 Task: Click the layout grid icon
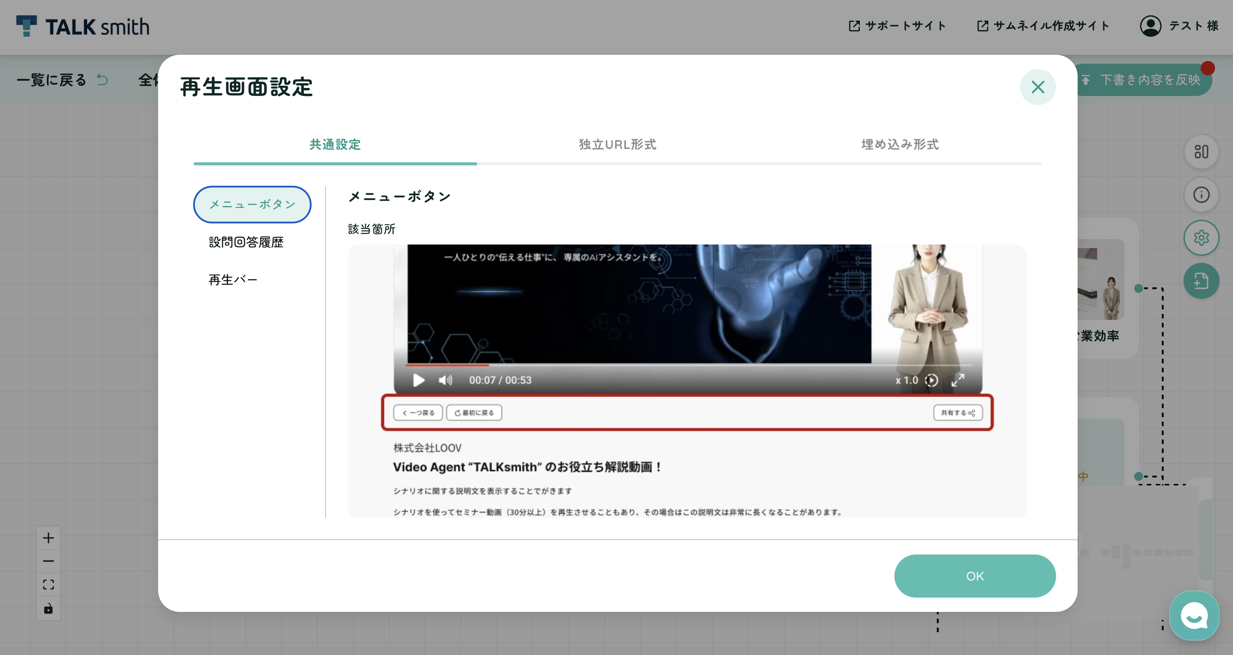coord(1202,152)
